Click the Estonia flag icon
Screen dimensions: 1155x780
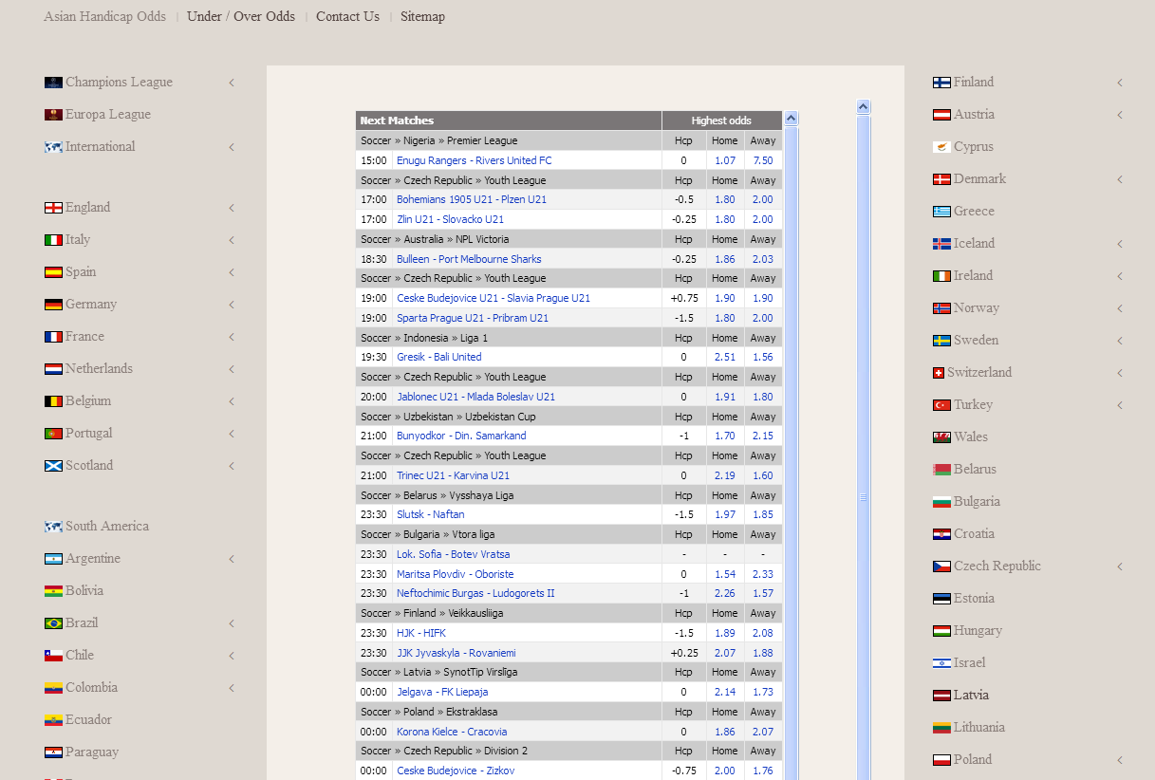pyautogui.click(x=941, y=599)
